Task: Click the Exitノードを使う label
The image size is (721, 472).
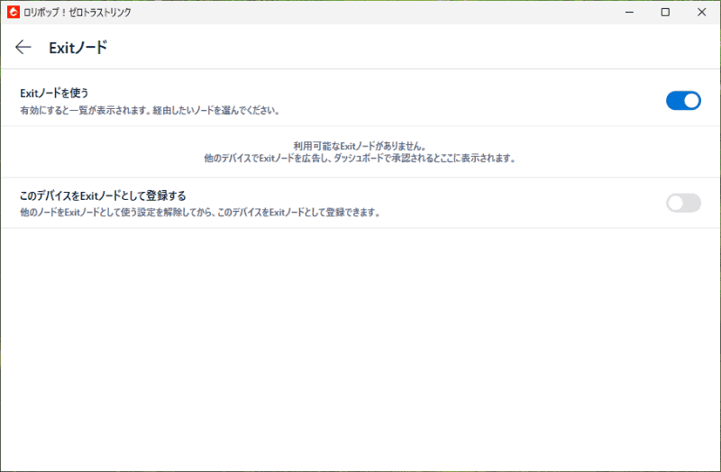Action: 54,93
